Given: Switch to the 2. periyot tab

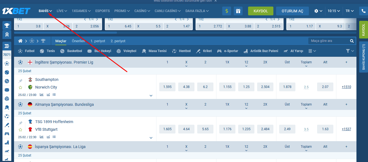Looking at the screenshot, I should pos(118,41).
